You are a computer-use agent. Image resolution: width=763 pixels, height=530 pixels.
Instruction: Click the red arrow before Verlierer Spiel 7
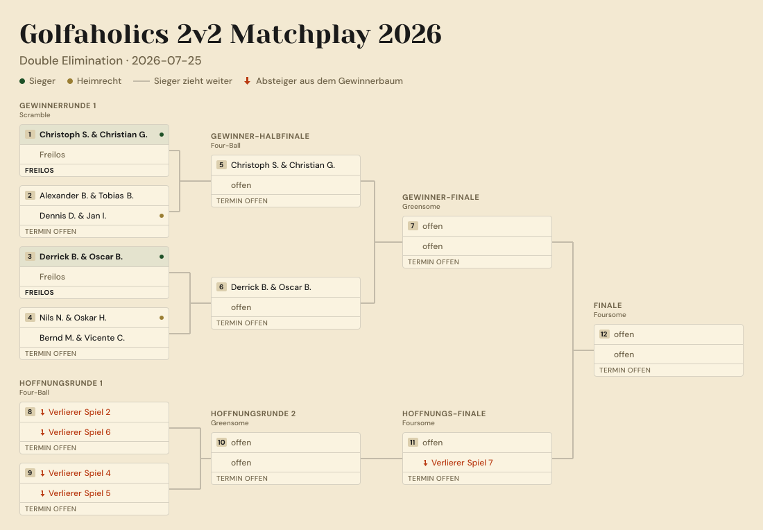(425, 463)
